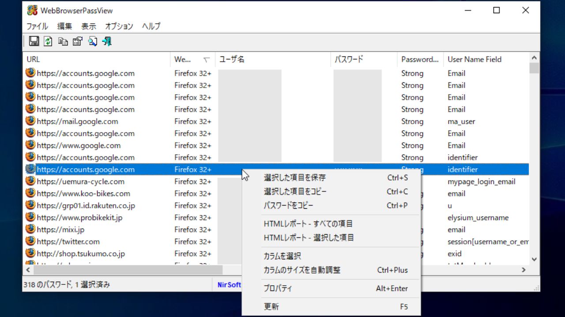Select カラムのサイズを自動調整 in context menu

(331, 270)
